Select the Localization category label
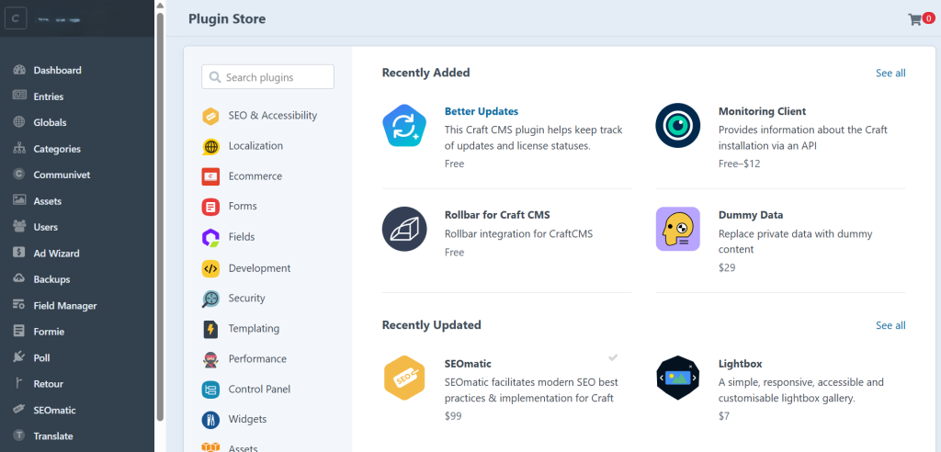The width and height of the screenshot is (941, 452). pyautogui.click(x=255, y=146)
